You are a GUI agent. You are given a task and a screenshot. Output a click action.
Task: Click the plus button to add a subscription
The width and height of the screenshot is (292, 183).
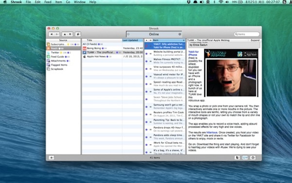click(x=52, y=158)
